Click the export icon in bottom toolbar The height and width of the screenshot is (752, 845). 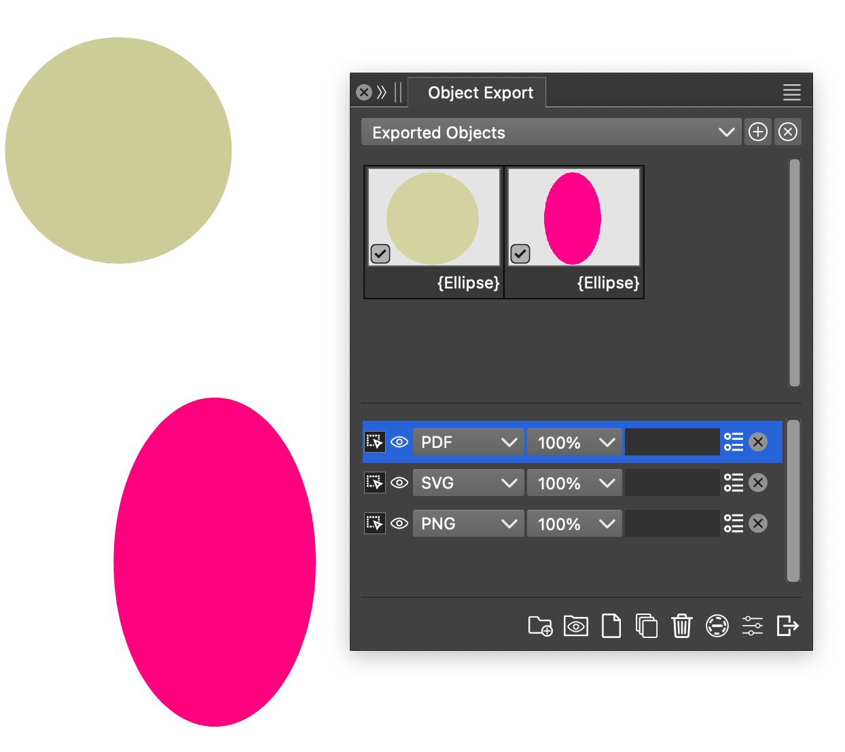787,626
